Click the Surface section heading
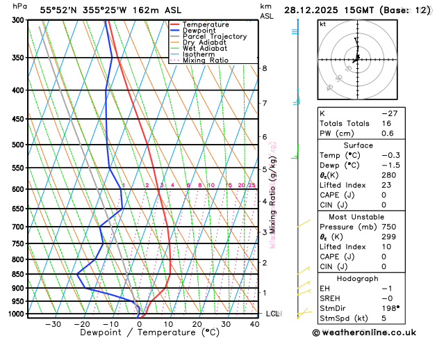The height and width of the screenshot is (338, 437). tap(358, 145)
